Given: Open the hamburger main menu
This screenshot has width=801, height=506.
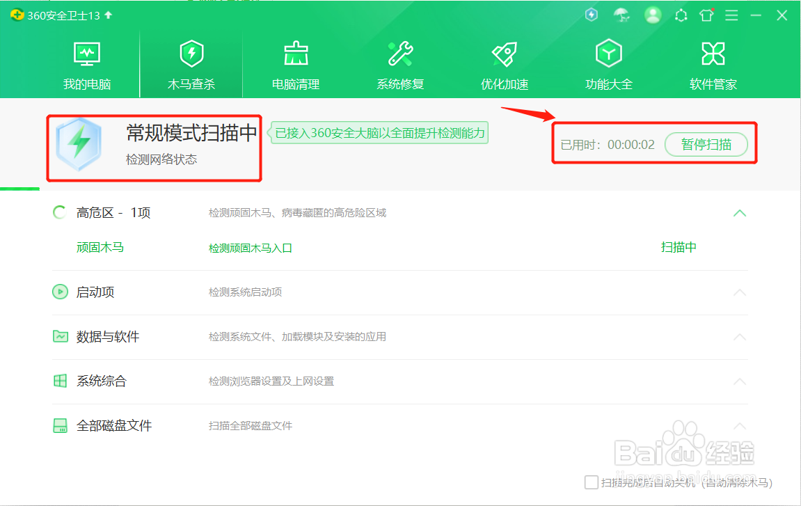Looking at the screenshot, I should tap(731, 15).
